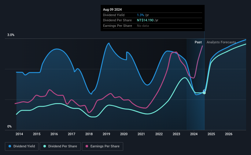Click the 'No data' earnings value

[x=143, y=26]
